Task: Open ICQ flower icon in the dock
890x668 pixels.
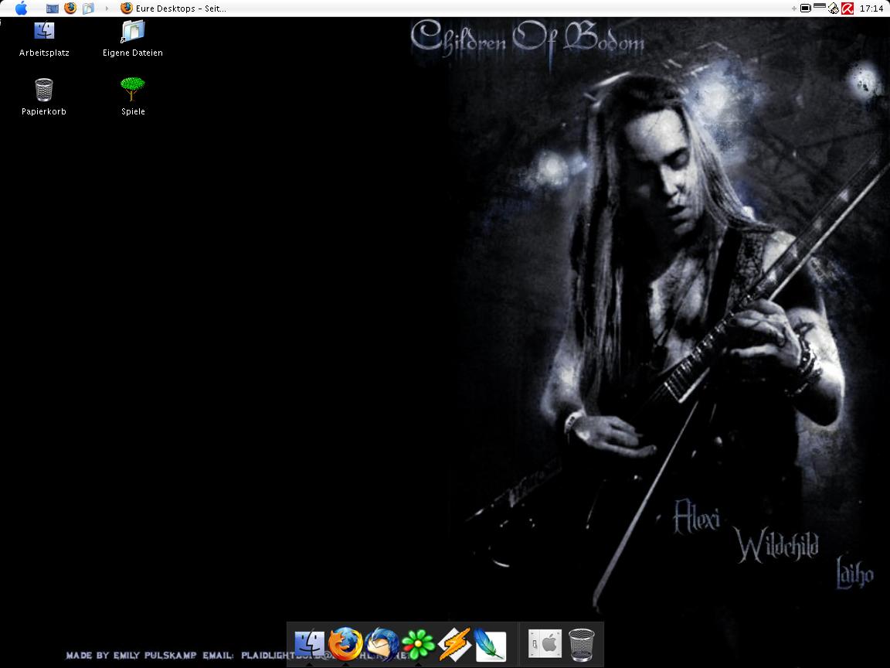Action: tap(418, 645)
